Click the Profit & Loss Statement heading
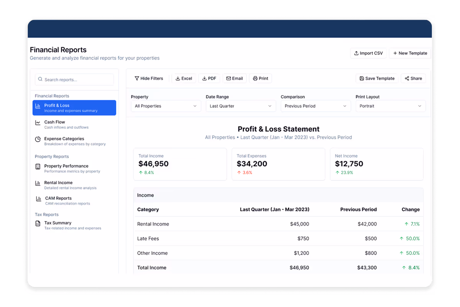This screenshot has width=460, height=307. [x=279, y=129]
